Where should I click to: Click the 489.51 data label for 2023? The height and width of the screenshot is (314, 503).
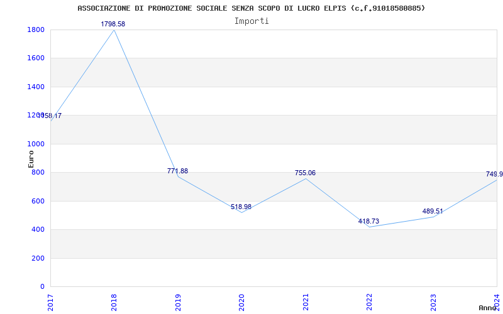(433, 212)
